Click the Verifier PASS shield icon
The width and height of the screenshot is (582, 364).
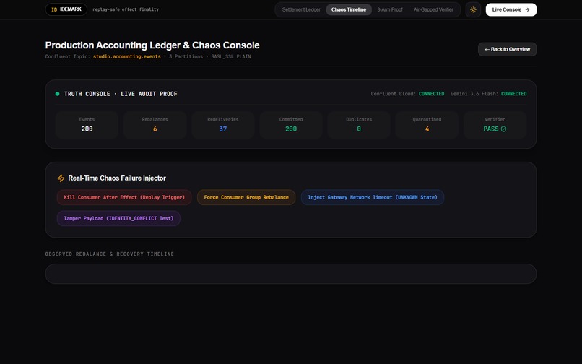503,129
